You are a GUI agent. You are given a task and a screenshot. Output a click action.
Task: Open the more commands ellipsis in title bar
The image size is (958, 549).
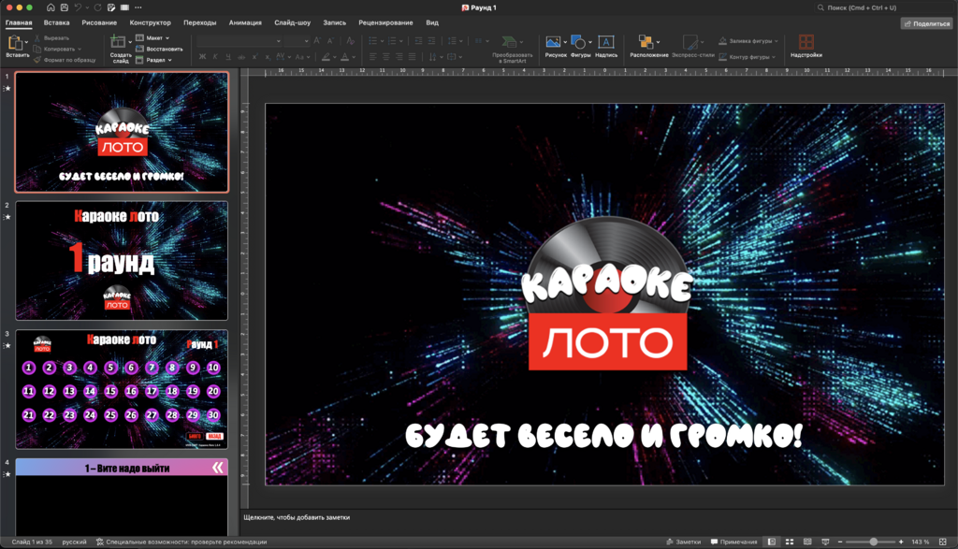click(x=138, y=7)
